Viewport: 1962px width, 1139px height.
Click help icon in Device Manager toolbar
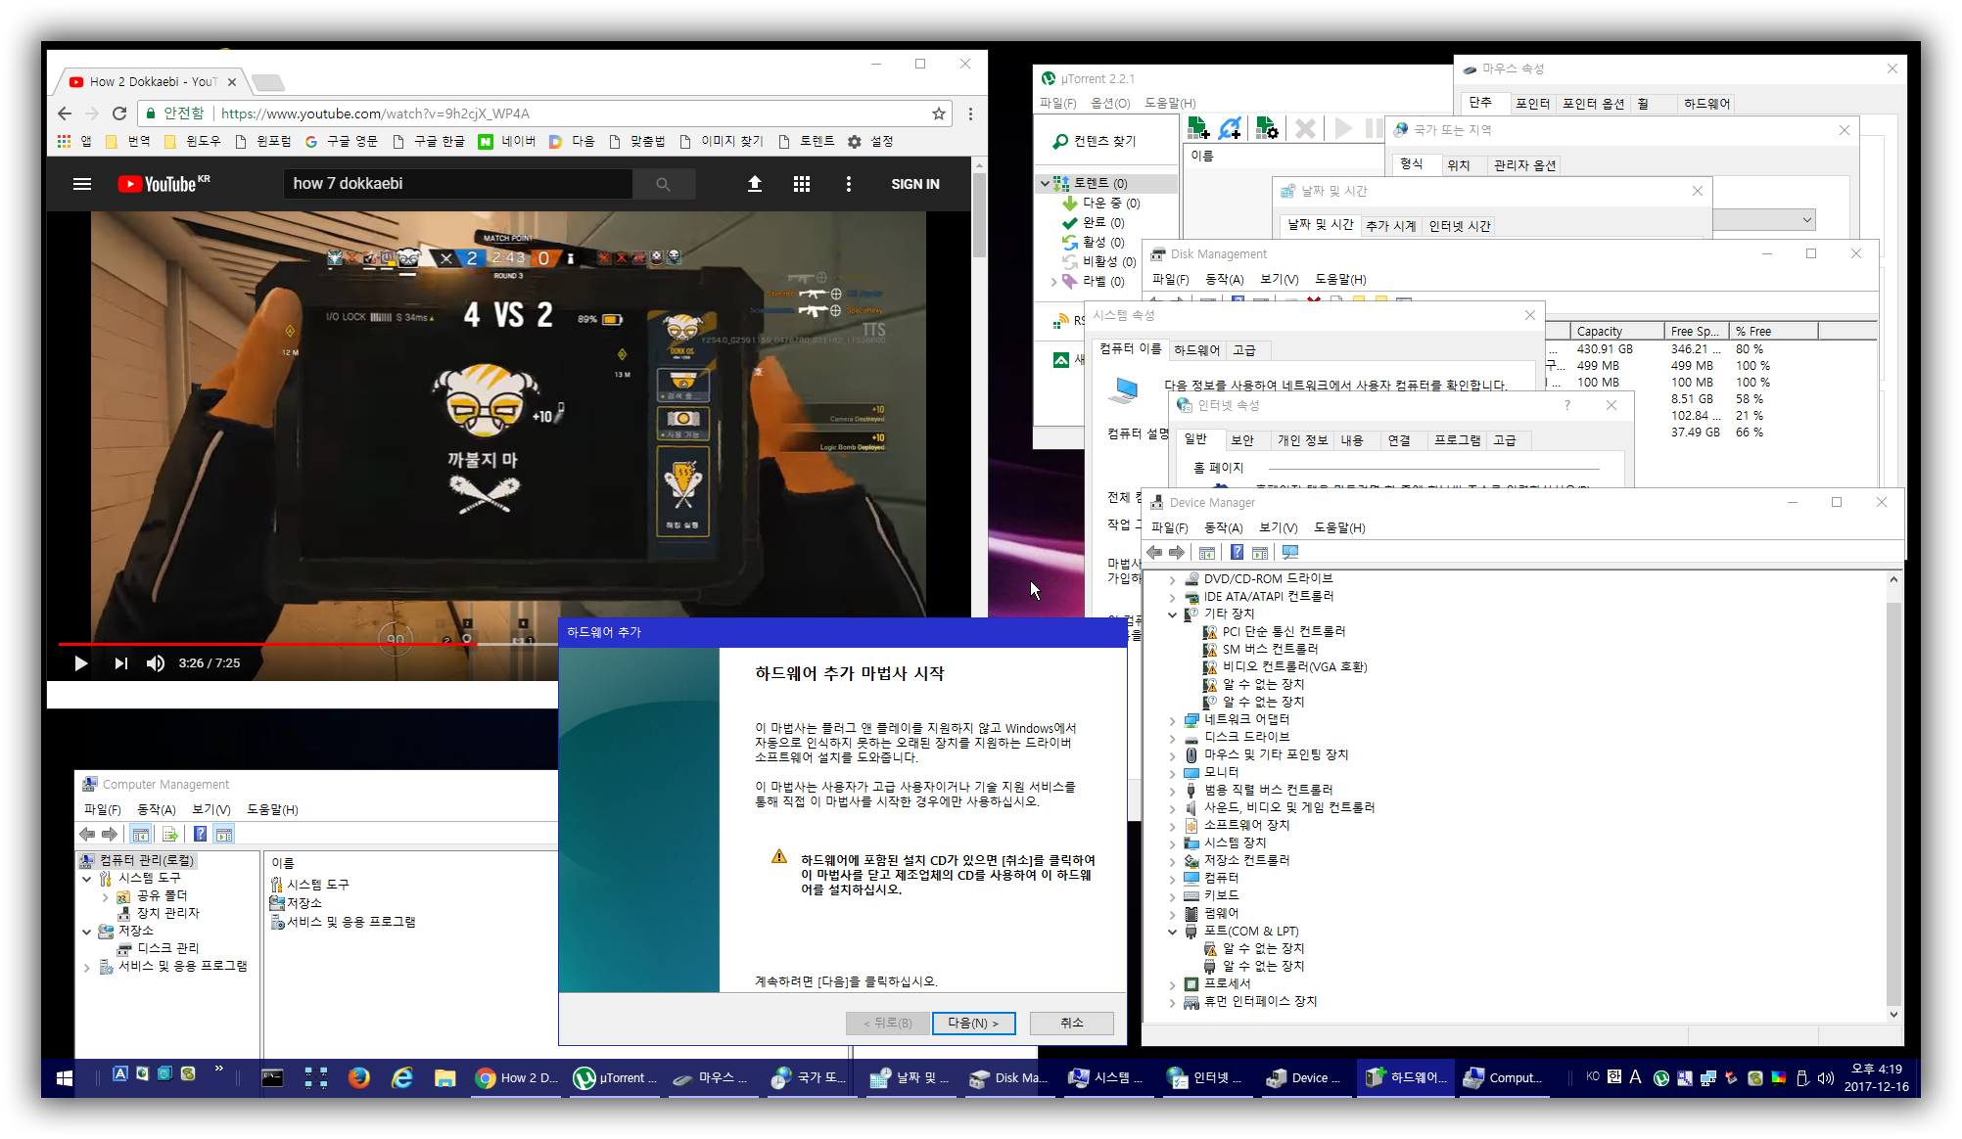pyautogui.click(x=1237, y=553)
